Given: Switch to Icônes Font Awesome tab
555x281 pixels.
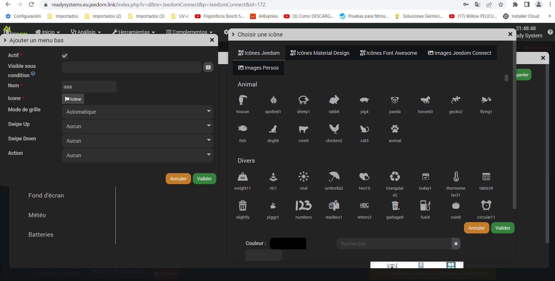Looking at the screenshot, I should [x=389, y=53].
